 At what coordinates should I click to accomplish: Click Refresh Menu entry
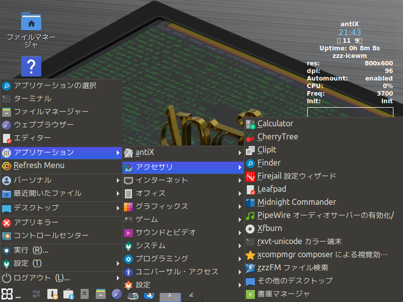(61, 166)
